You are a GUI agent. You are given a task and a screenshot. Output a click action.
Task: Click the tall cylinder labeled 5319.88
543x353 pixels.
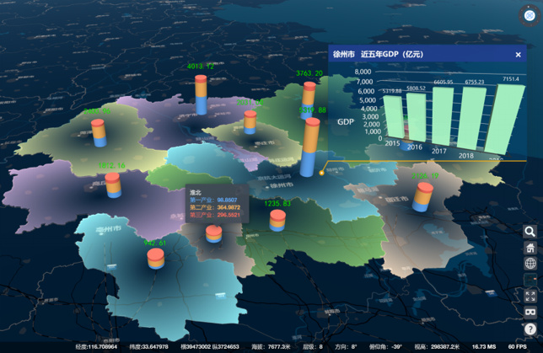pos(310,147)
